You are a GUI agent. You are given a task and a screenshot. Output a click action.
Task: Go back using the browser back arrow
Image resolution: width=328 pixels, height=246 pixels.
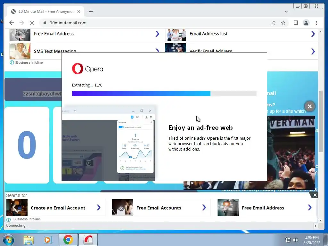click(12, 23)
